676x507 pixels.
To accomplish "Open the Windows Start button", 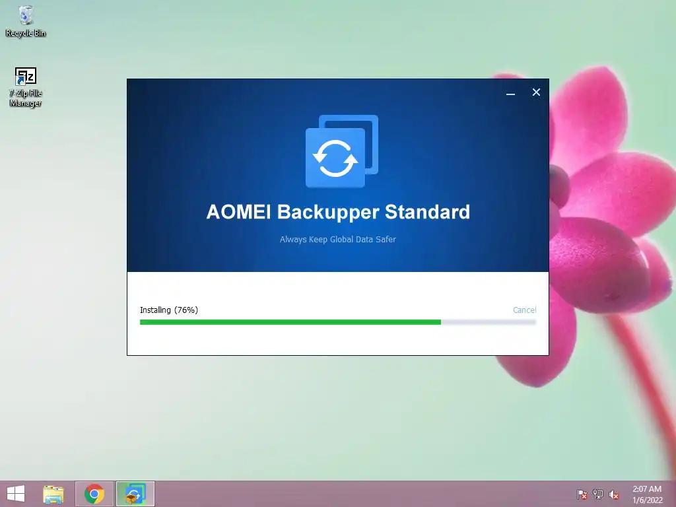I will [16, 494].
